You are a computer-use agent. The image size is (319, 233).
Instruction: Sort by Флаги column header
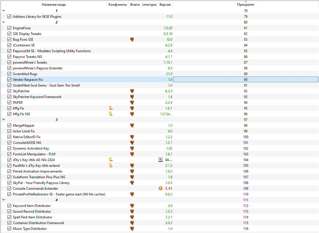[135, 5]
